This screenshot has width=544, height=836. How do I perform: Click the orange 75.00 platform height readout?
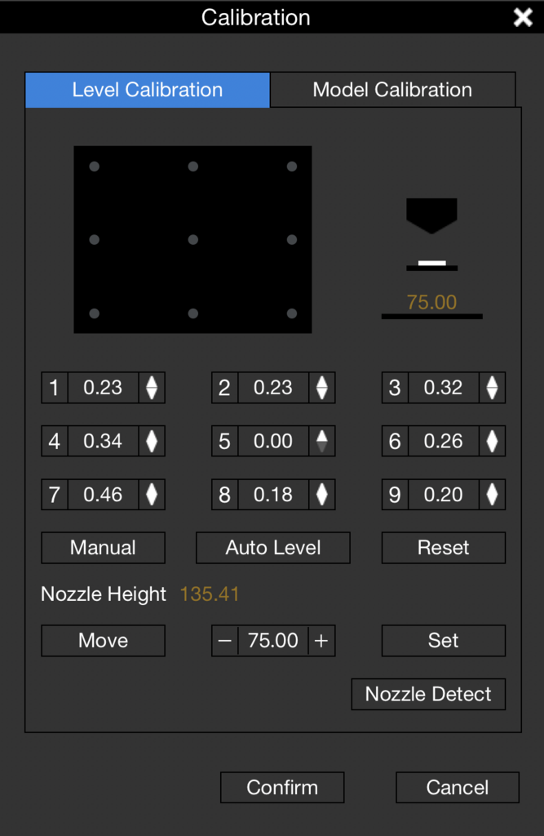click(431, 302)
